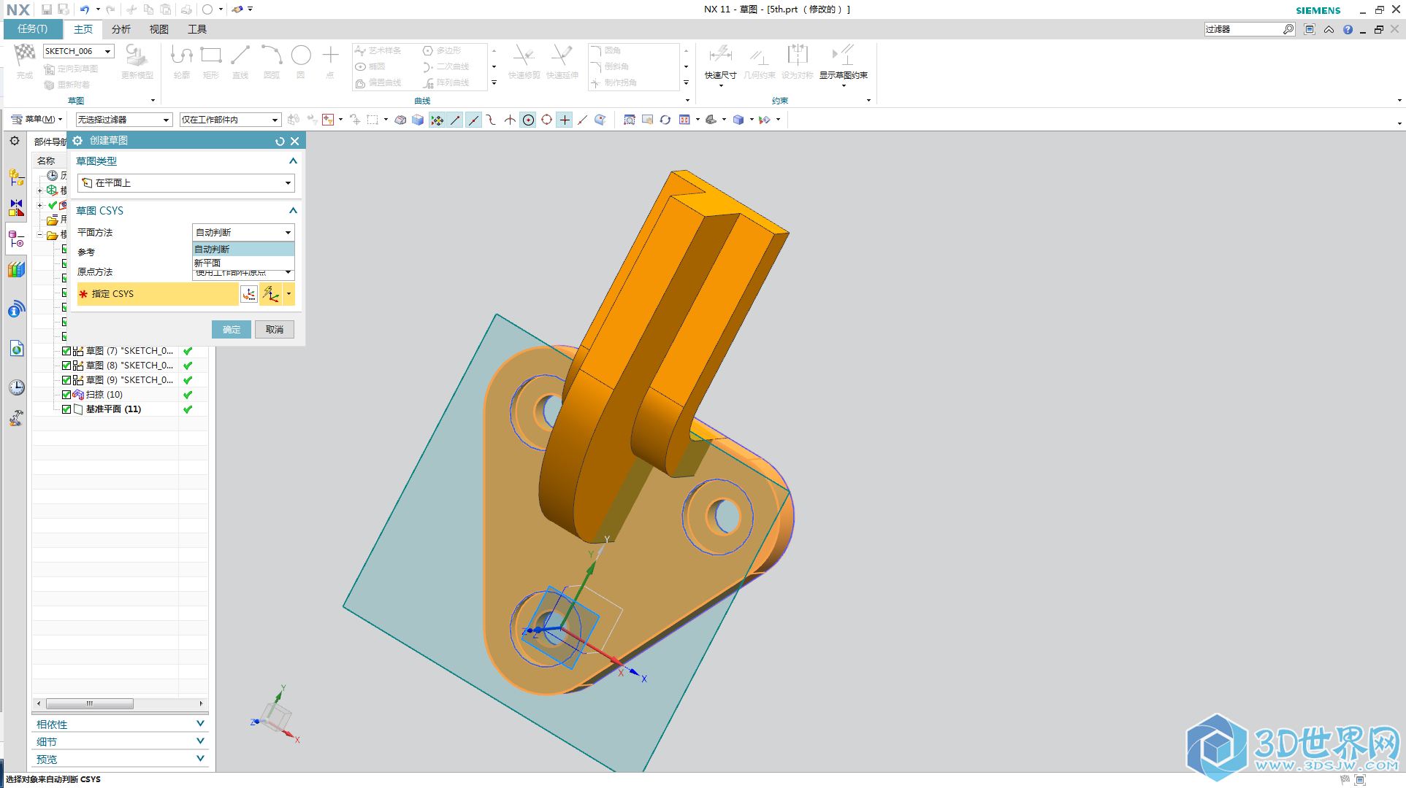Toggle the midpoint snap button

(473, 120)
